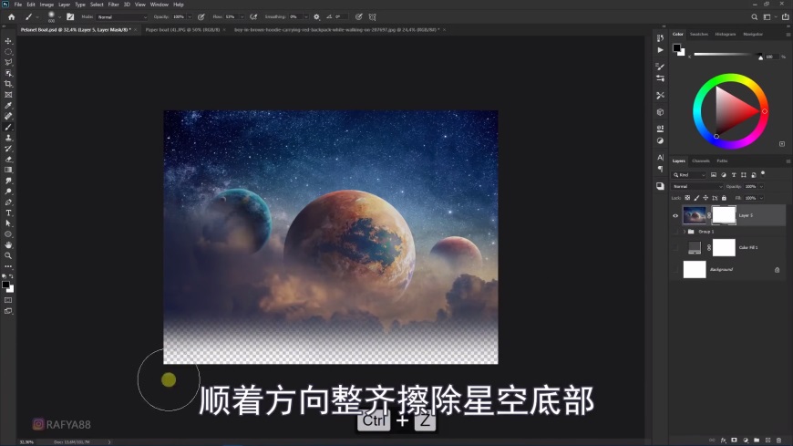
Task: Select the History Brush tool
Action: click(8, 149)
